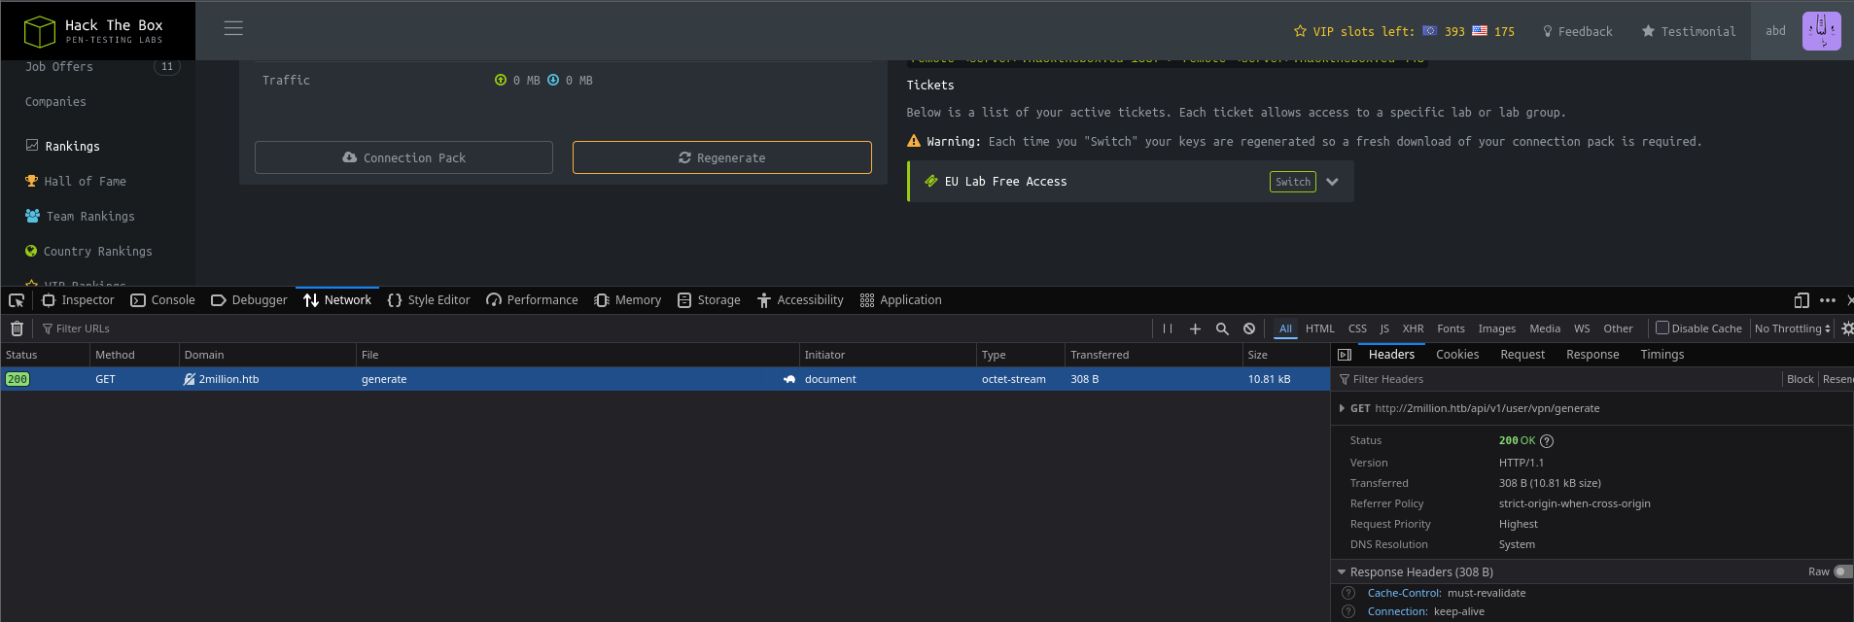Click the Hack The Box cube logo

pyautogui.click(x=40, y=31)
